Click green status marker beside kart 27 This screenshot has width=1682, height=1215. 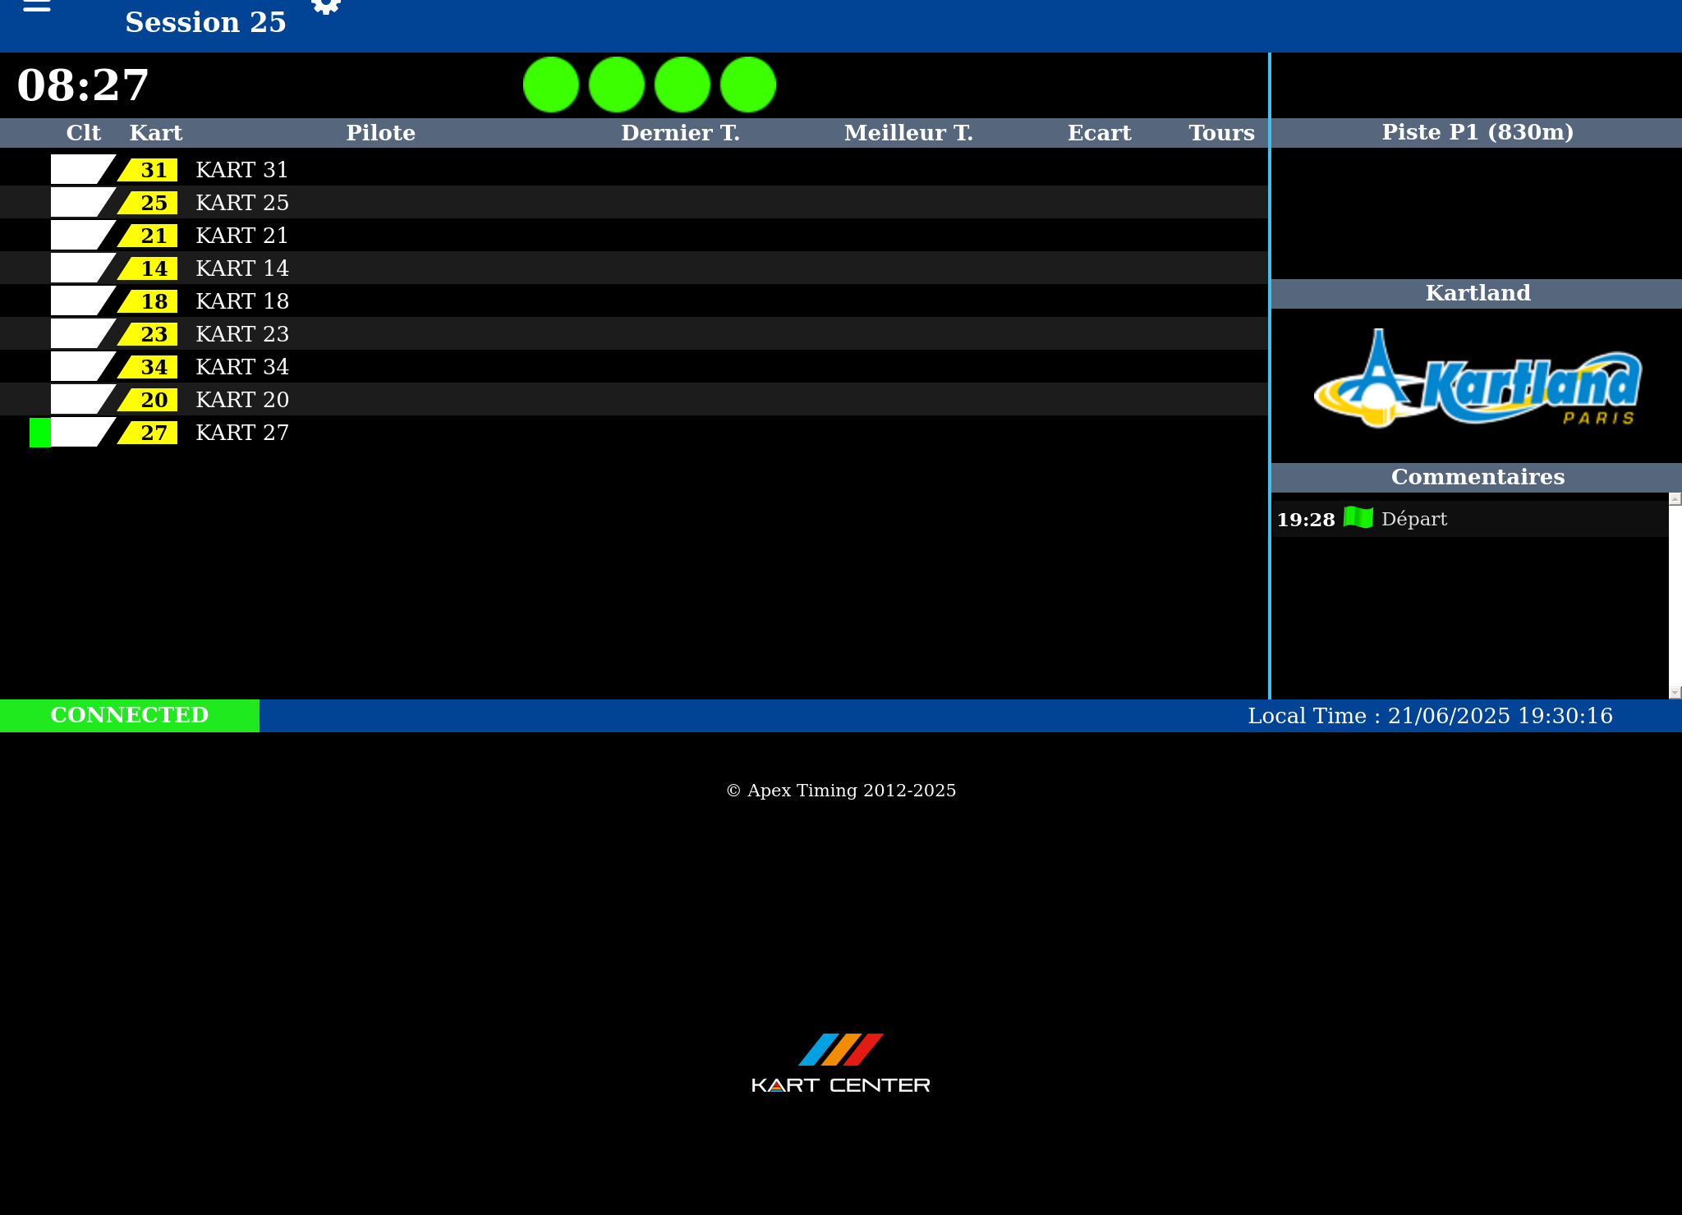39,433
